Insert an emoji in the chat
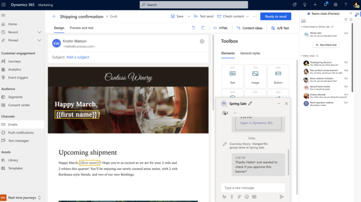 pyautogui.click(x=247, y=197)
